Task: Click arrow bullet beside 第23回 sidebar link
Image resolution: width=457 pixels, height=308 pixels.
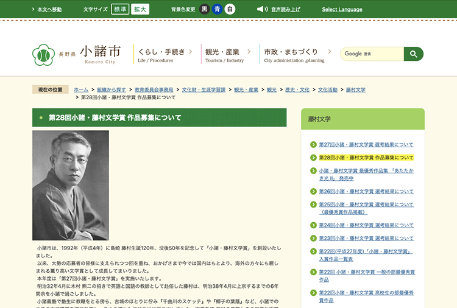Action: [313, 239]
